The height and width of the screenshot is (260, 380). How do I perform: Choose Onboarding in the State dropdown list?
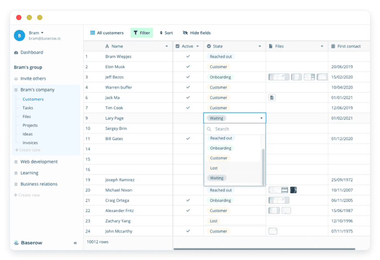[221, 148]
